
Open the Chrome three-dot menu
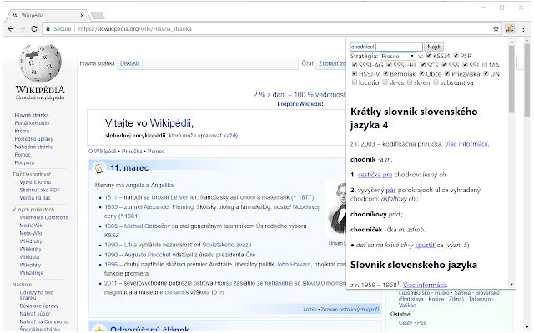[523, 29]
